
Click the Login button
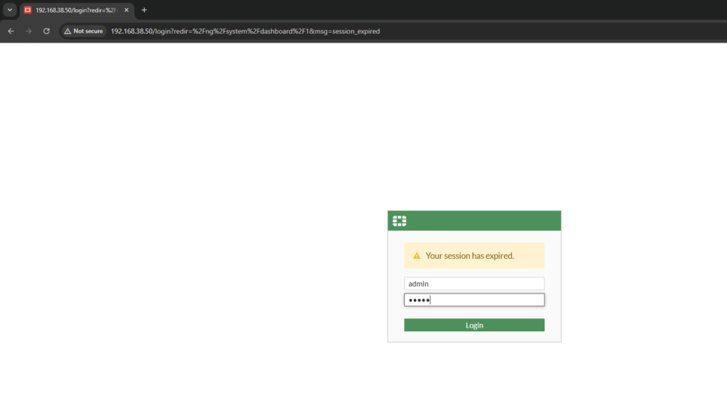474,325
